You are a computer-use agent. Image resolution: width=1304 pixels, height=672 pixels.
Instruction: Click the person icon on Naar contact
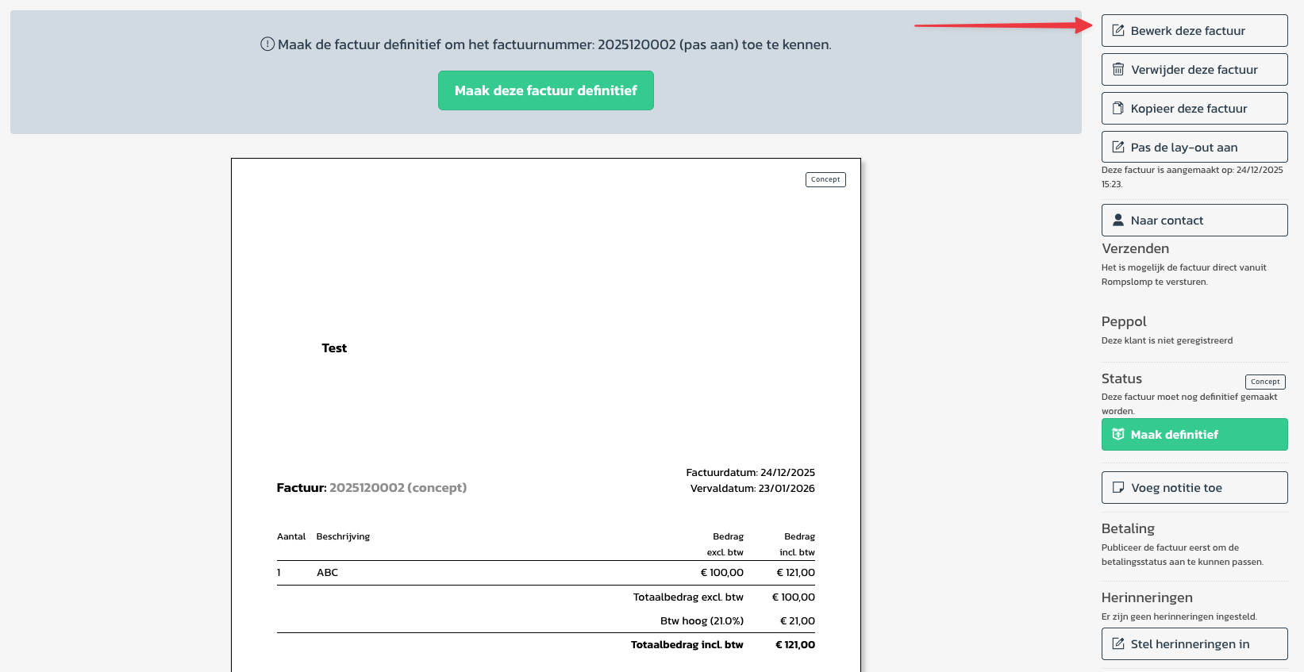pyautogui.click(x=1118, y=221)
